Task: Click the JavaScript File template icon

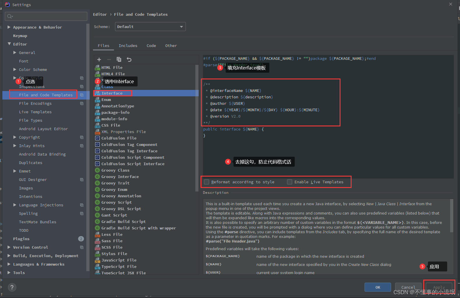Action: coord(97,260)
